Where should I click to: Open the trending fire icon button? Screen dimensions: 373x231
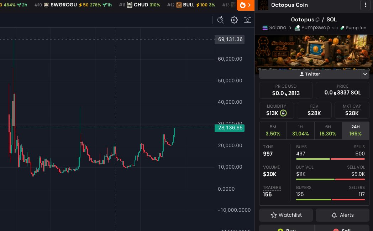point(245,5)
